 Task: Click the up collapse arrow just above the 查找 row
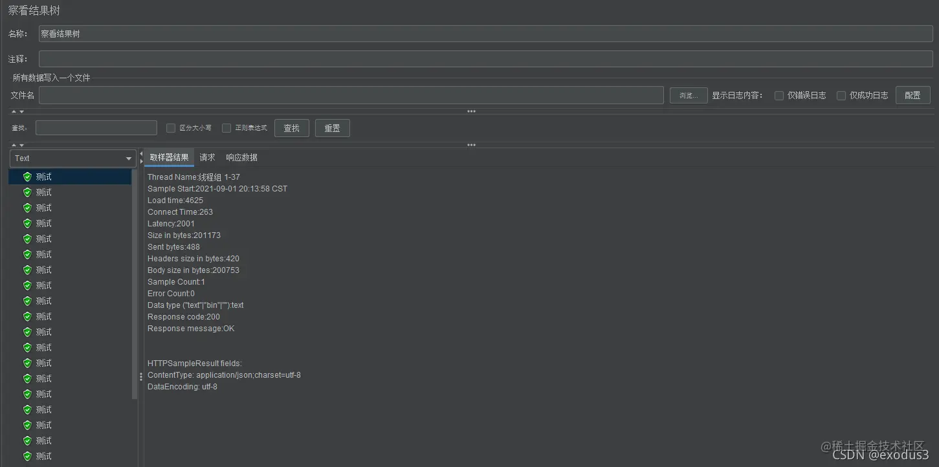(14, 112)
